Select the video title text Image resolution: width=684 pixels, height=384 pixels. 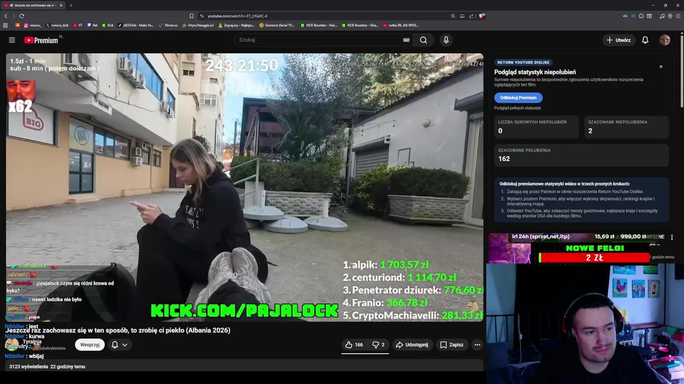(x=118, y=330)
